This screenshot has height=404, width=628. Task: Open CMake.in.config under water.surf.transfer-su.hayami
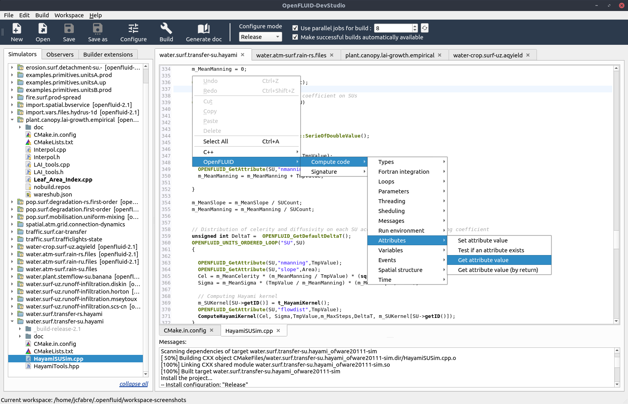tap(55, 344)
